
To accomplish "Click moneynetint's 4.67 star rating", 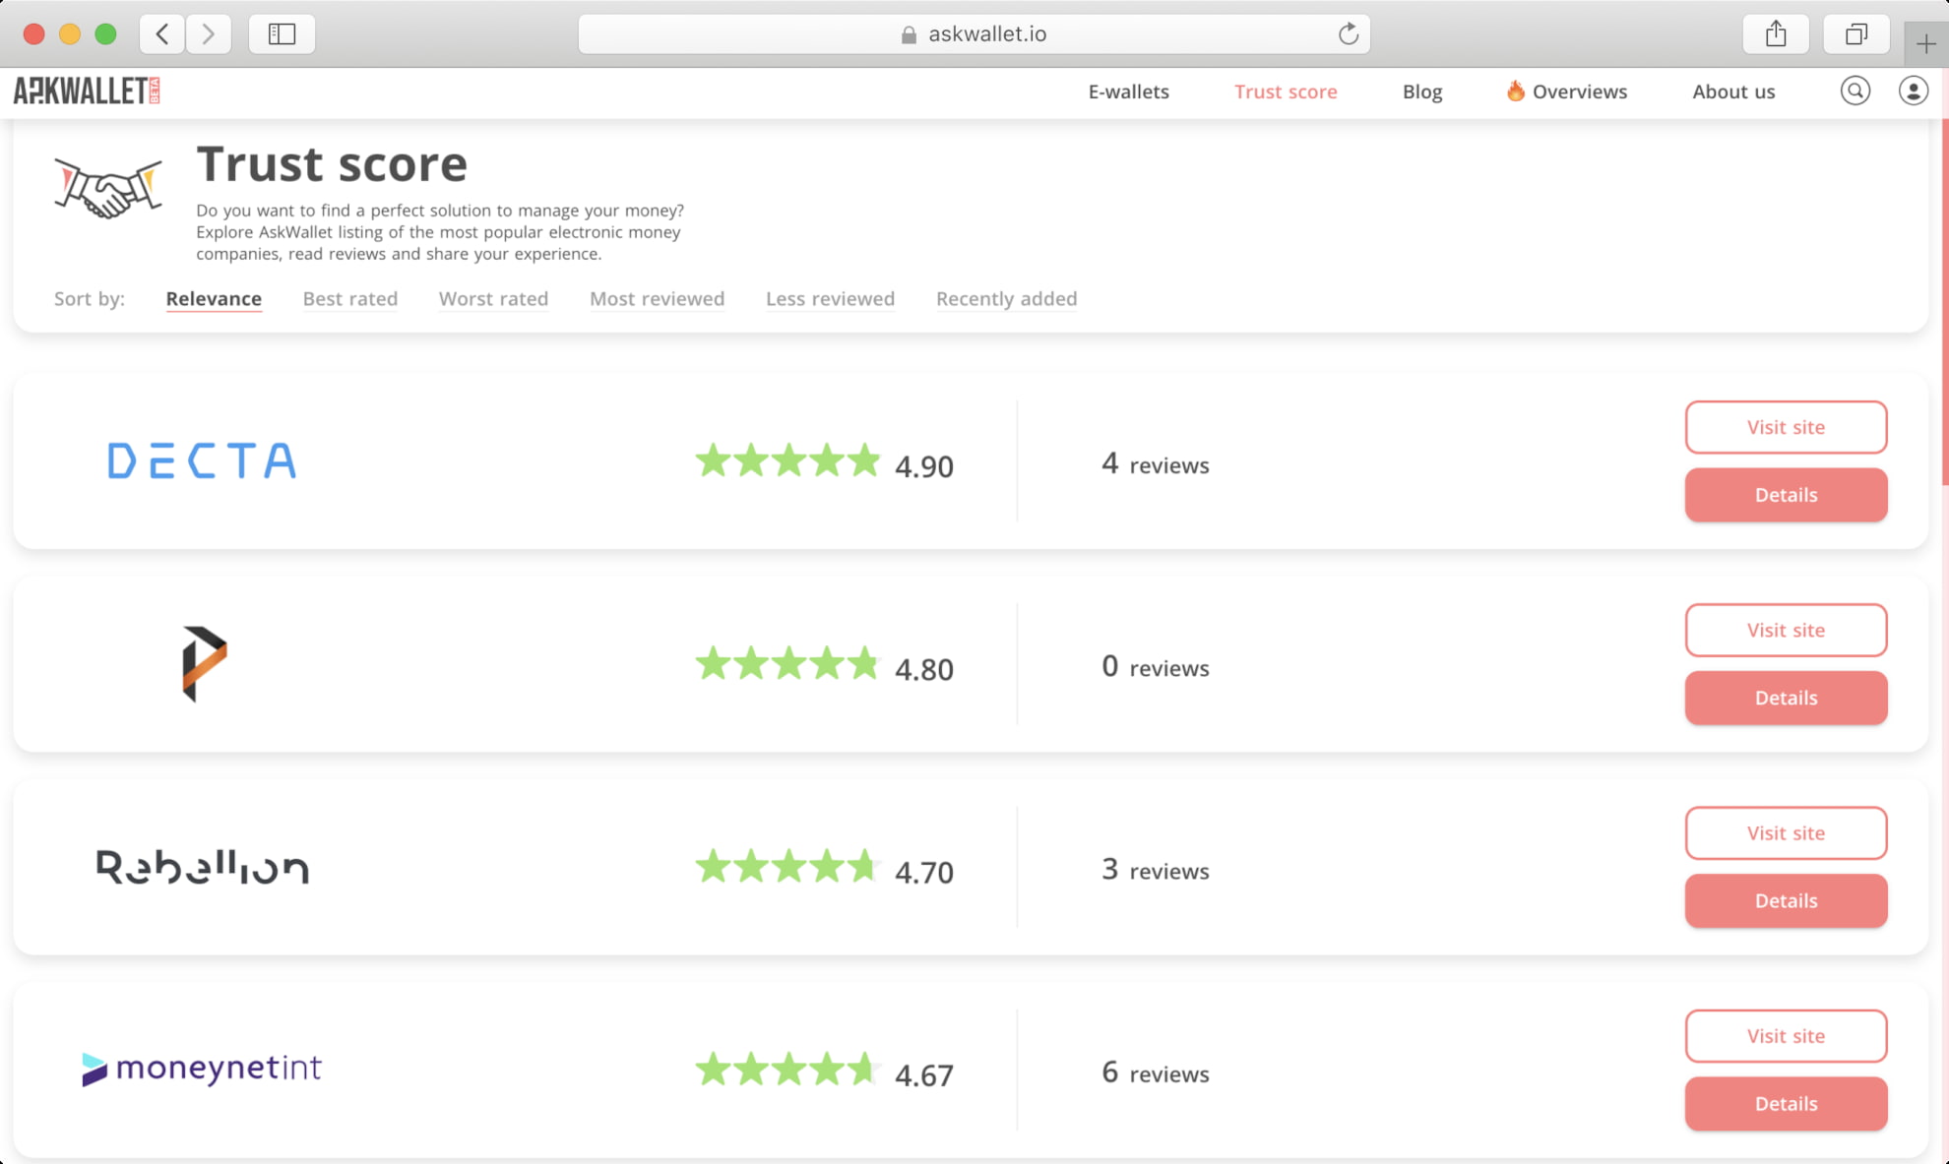I will click(x=824, y=1071).
